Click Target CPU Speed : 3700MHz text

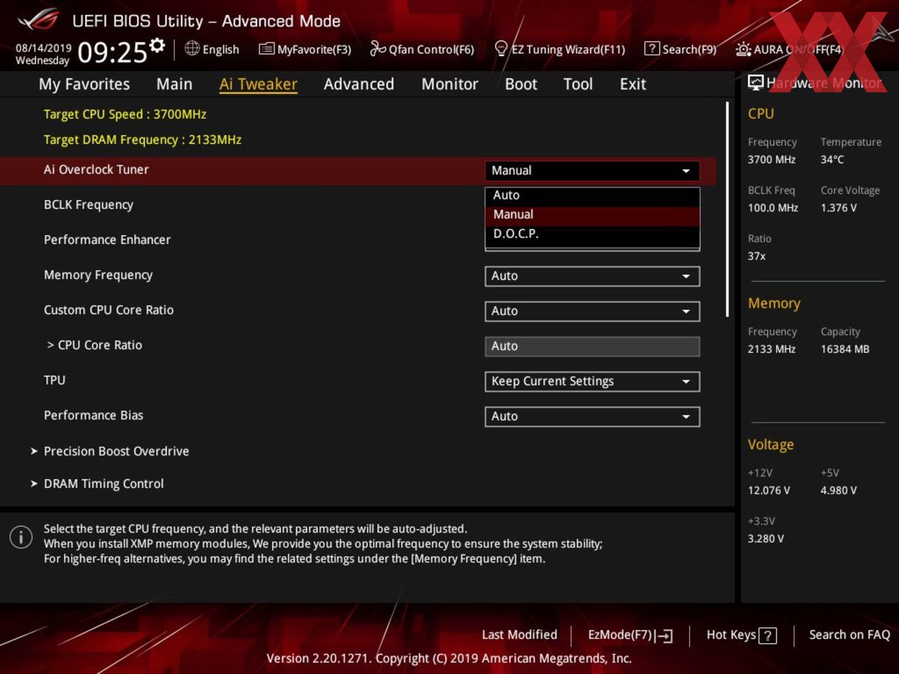point(125,114)
